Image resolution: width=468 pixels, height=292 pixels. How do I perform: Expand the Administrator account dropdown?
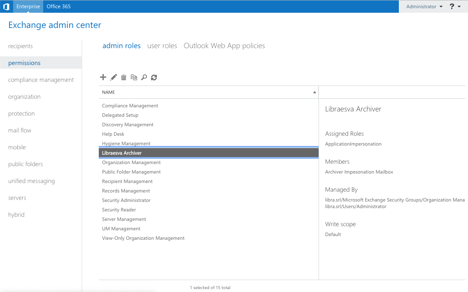coord(424,7)
